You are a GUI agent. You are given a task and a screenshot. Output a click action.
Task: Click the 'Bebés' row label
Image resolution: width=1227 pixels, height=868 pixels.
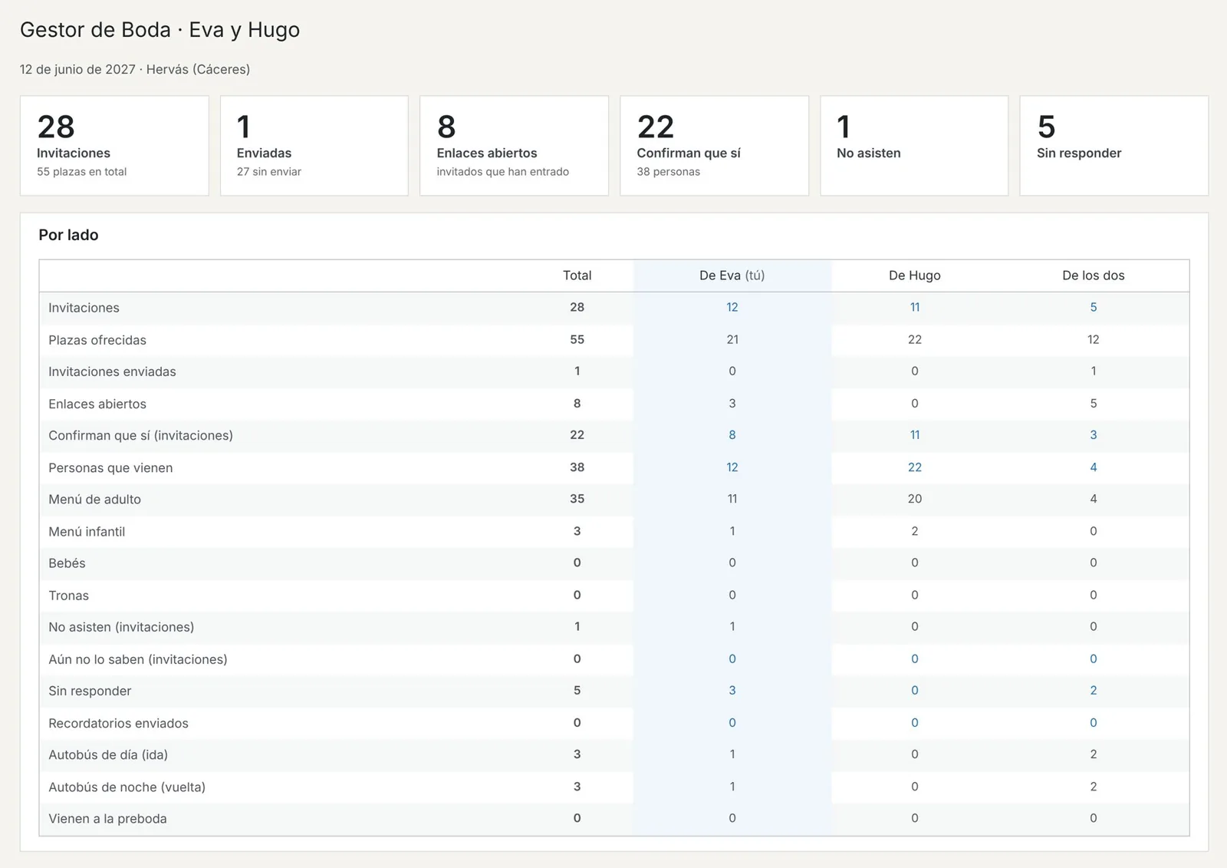point(67,563)
